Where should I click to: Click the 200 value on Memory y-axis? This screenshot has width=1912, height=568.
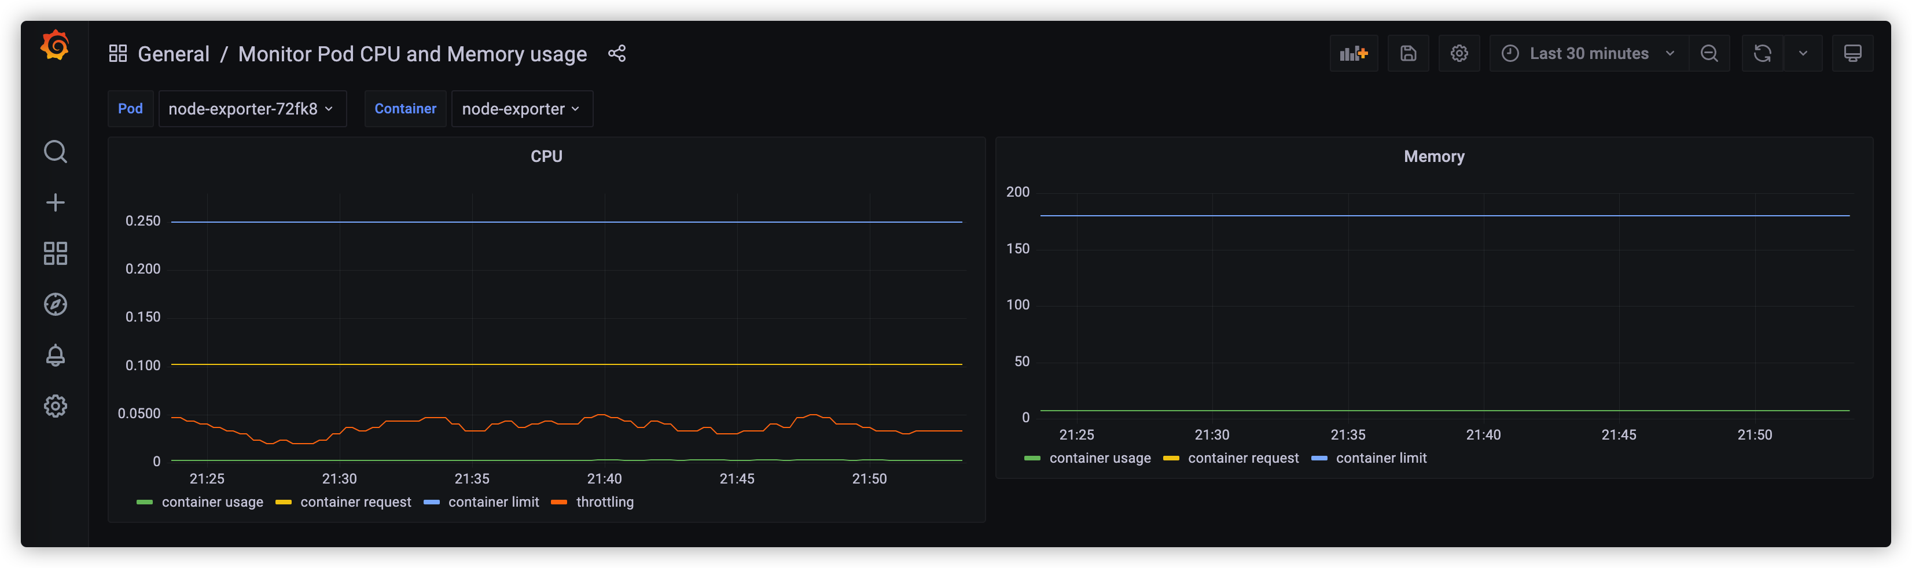click(x=1017, y=192)
